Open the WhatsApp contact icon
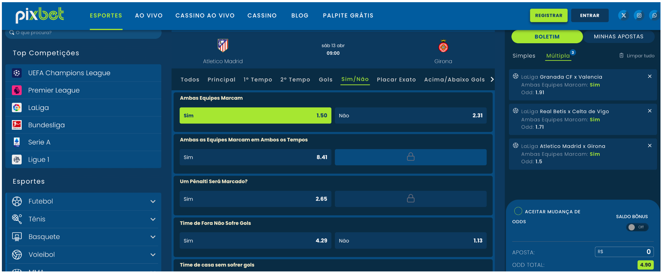Viewport: 663px width, 273px height. 655,15
